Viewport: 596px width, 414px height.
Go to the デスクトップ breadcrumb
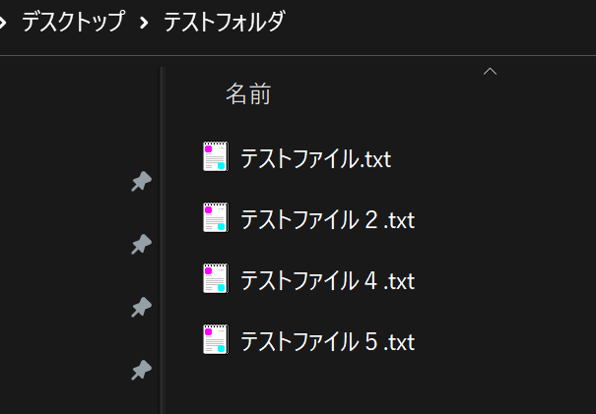73,22
